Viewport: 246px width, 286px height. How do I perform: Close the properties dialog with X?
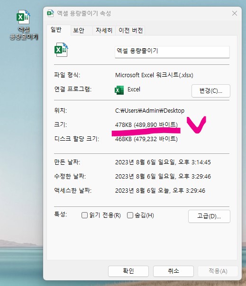pos(235,13)
